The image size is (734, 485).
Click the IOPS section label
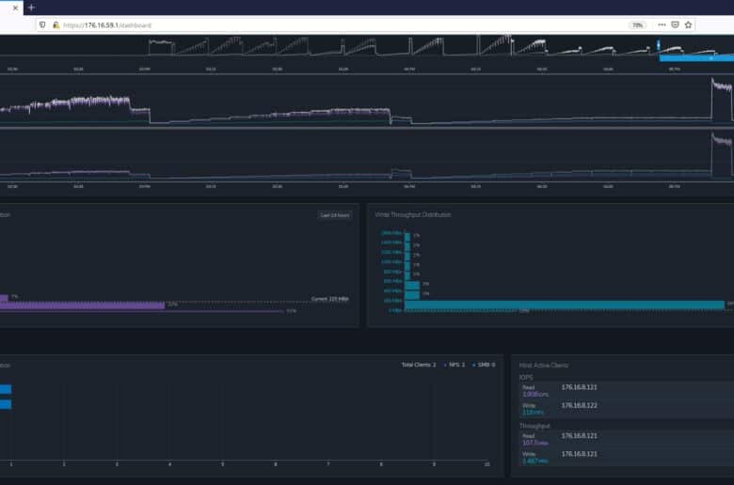(526, 378)
